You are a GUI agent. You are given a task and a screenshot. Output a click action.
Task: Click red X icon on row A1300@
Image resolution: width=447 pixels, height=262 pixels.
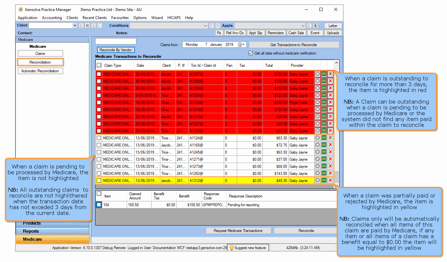(330, 95)
